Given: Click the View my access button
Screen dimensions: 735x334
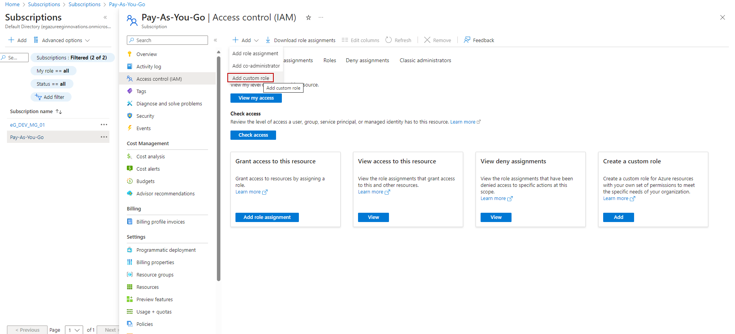Looking at the screenshot, I should (x=256, y=98).
